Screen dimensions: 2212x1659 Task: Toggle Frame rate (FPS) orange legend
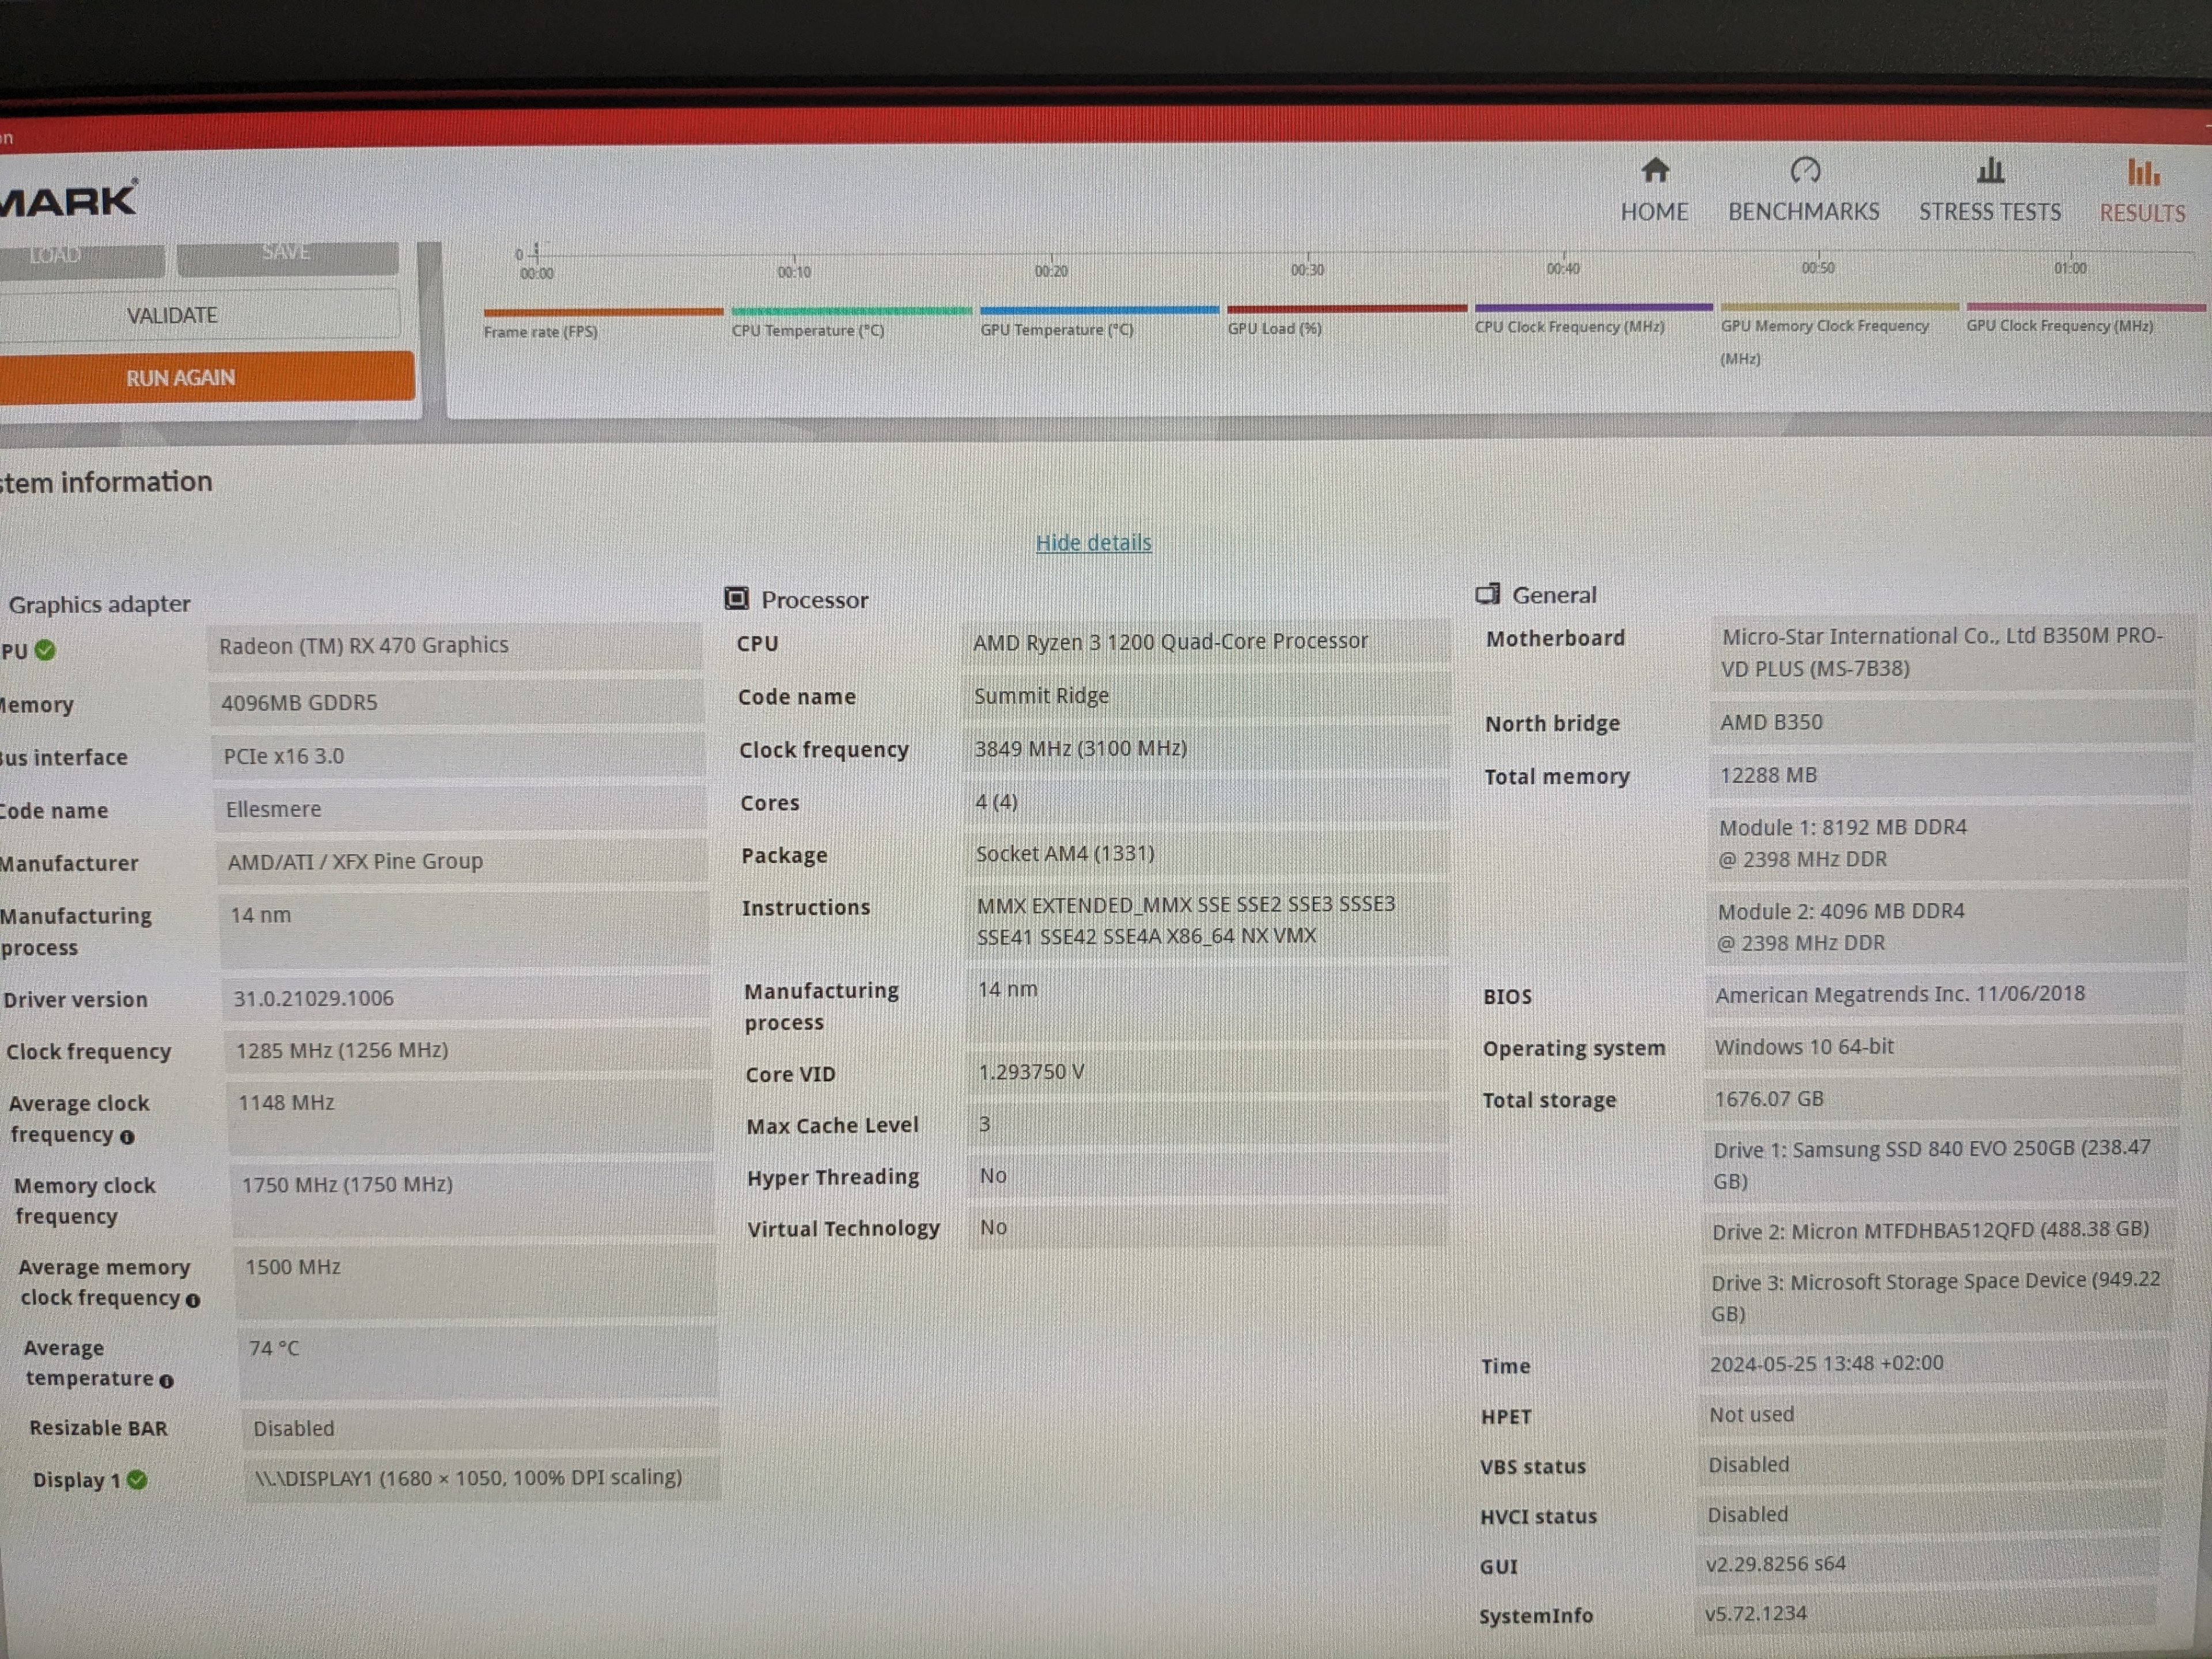point(541,331)
